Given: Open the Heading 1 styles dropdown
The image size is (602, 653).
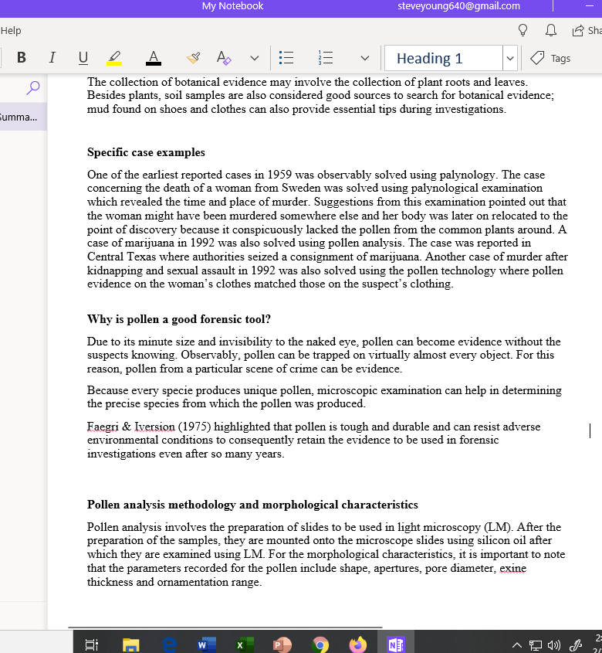Looking at the screenshot, I should coord(509,58).
